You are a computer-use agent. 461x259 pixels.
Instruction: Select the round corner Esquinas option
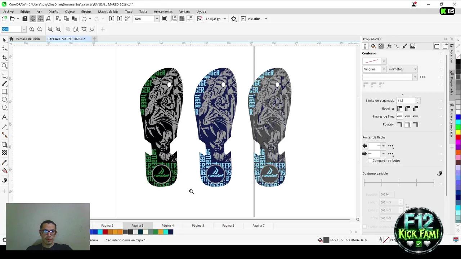408,108
